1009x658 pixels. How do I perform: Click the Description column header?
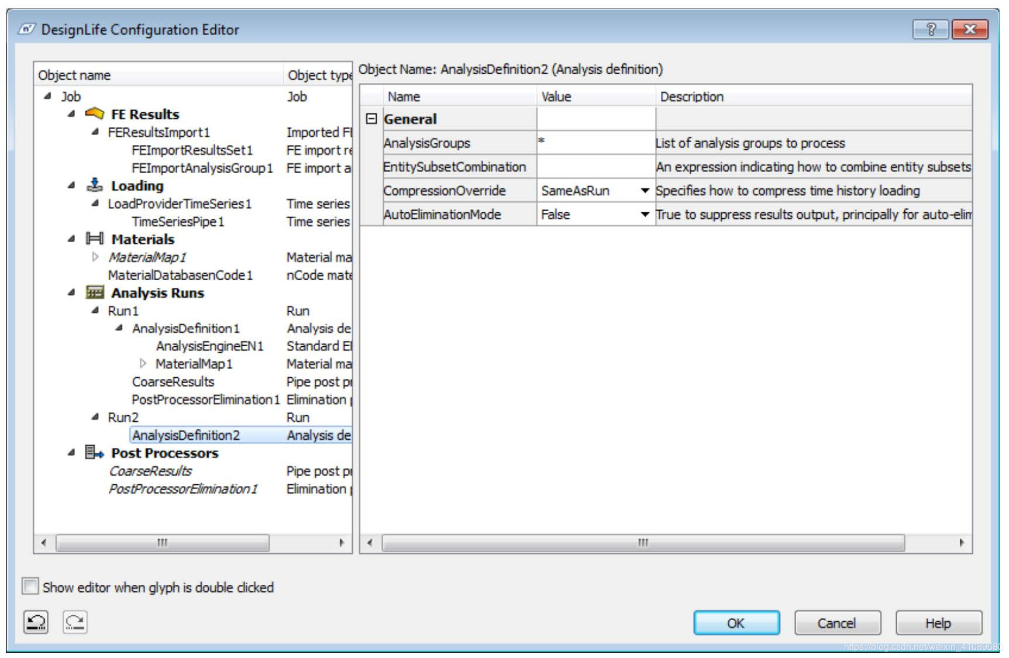coord(814,97)
